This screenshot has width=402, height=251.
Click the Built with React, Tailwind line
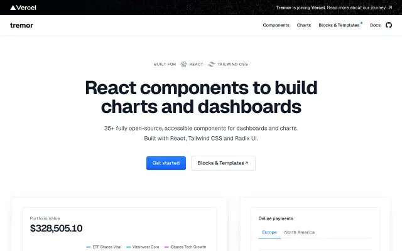tap(201, 139)
